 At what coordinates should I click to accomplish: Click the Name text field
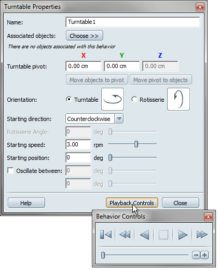(133, 22)
